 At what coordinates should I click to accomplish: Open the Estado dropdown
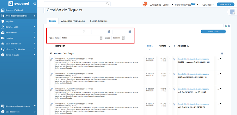[118, 38]
